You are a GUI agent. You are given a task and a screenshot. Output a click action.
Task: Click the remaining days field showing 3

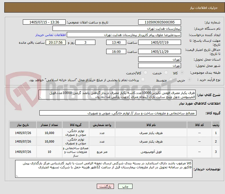85,42
